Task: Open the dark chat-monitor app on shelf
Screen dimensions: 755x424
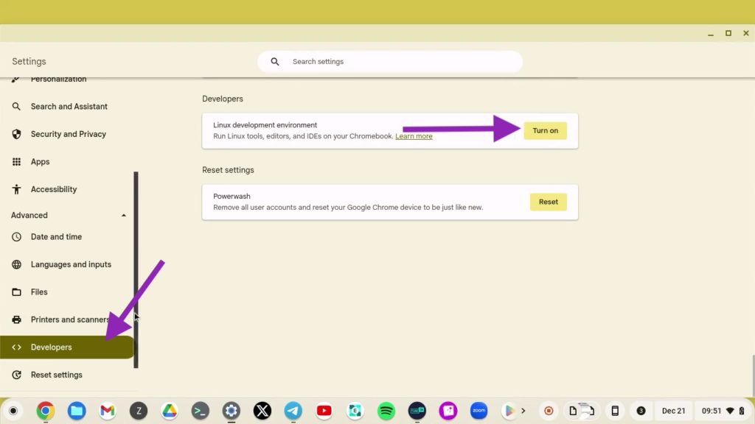Action: [417, 411]
